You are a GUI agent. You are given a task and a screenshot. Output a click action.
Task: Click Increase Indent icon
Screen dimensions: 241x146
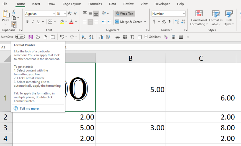coord(109,22)
